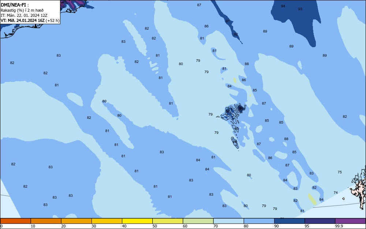Click the legend tick label 60
366x229 pixels.
(185, 226)
